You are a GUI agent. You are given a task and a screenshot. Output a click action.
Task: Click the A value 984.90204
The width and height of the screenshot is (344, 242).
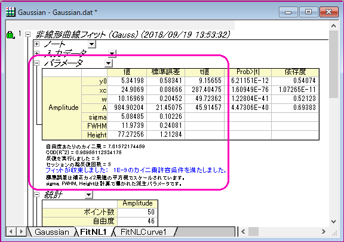pos(127,108)
